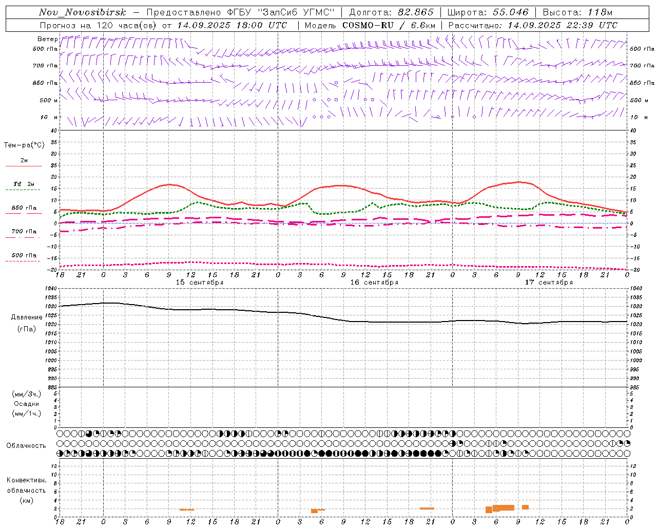Click the Nov_Novosibirsk station title
Viewport: 657px width, 526px height.
[x=83, y=12]
